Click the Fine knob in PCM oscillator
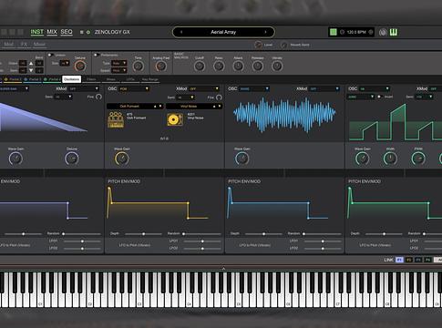The height and width of the screenshot is (328, 442). point(219,97)
